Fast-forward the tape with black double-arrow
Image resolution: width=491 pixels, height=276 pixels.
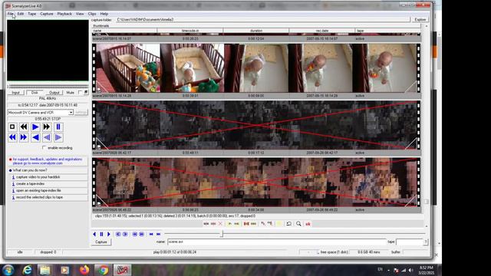pos(47,127)
